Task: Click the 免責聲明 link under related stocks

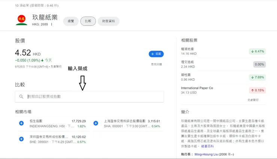Action: click(x=253, y=100)
